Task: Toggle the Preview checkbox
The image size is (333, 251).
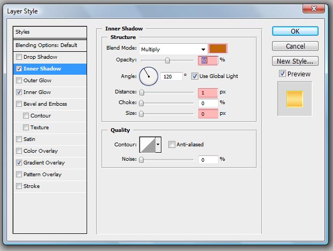Action: coord(282,74)
